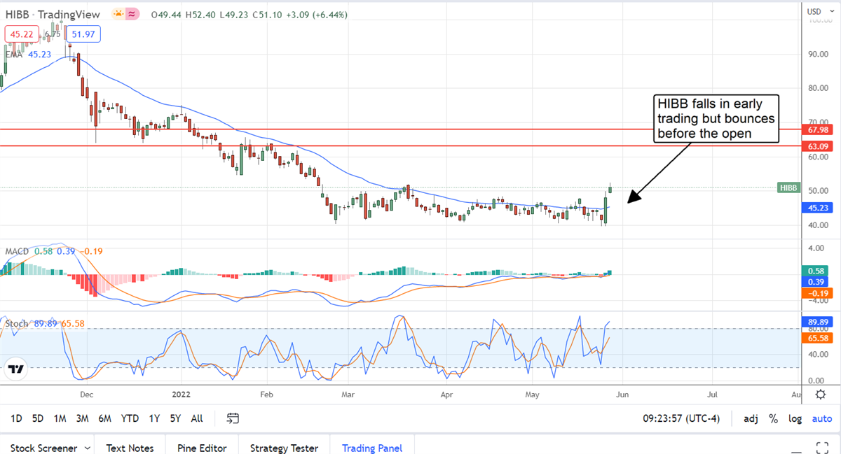The image size is (841, 454).
Task: Open the Strategy Tester tab
Action: tap(284, 448)
